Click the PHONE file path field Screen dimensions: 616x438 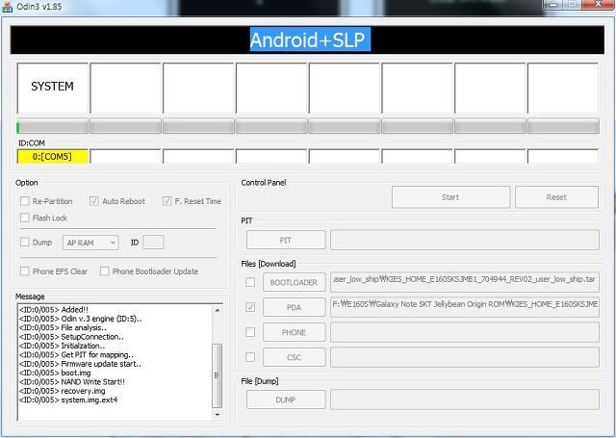click(465, 332)
